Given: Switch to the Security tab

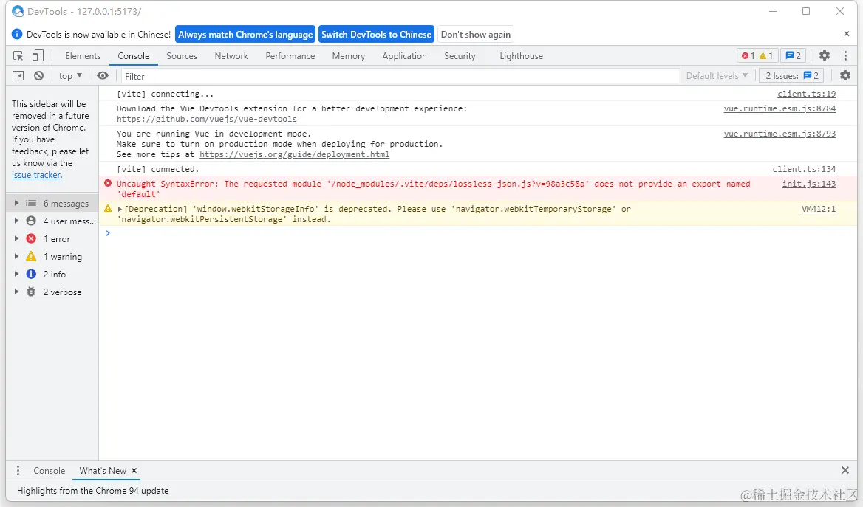Looking at the screenshot, I should pyautogui.click(x=460, y=55).
